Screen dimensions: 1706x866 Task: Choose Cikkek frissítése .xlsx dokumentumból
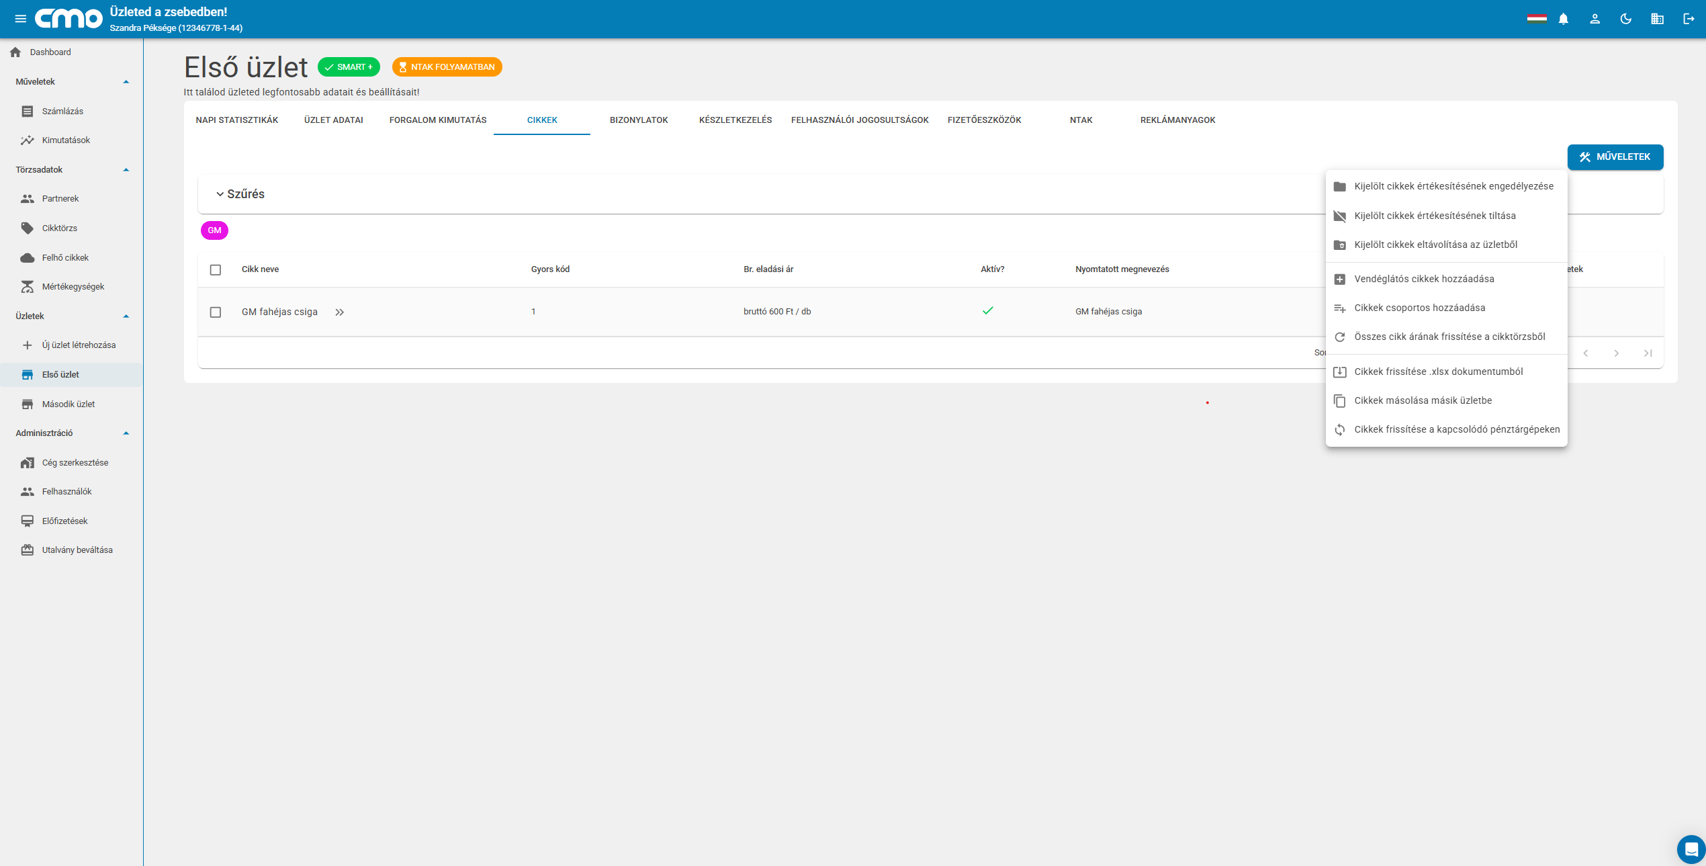pyautogui.click(x=1446, y=372)
